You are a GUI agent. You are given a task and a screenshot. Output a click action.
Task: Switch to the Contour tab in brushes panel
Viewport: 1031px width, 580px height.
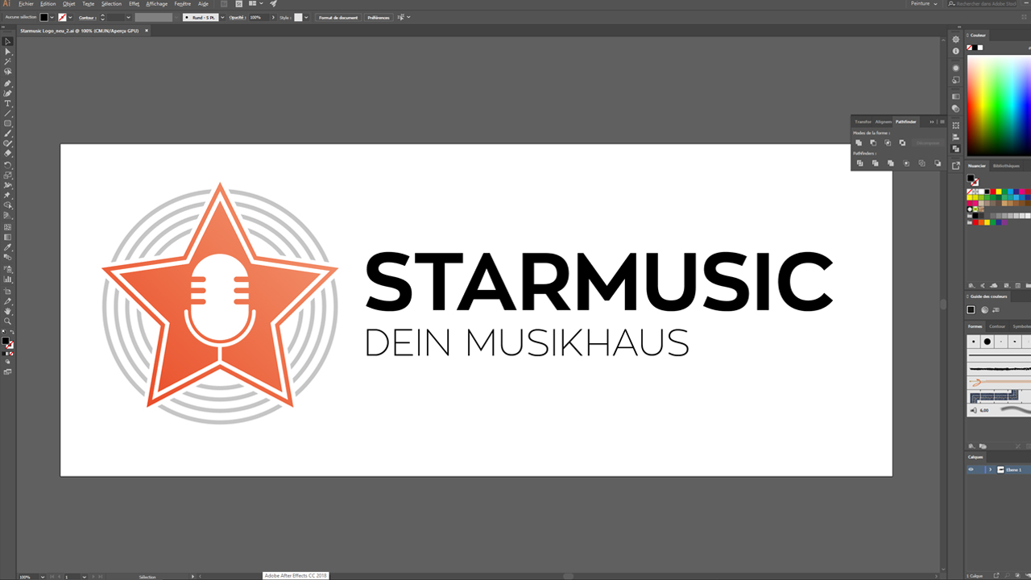tap(997, 326)
